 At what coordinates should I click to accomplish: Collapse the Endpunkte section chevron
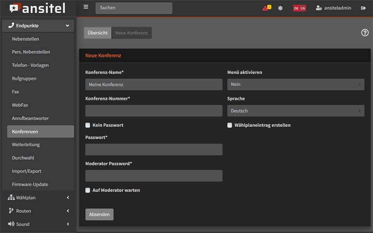68,26
